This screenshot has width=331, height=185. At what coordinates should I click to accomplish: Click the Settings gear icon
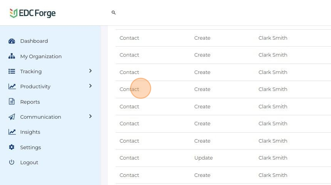[12, 147]
